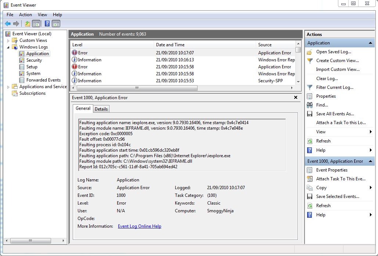Expand the Custom Views tree node
Screen dimensions: 378x256
coord(8,40)
